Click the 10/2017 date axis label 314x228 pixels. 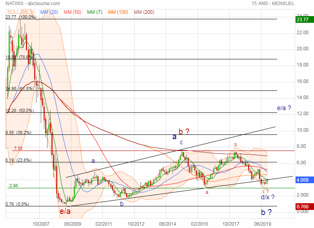[x=231, y=224]
